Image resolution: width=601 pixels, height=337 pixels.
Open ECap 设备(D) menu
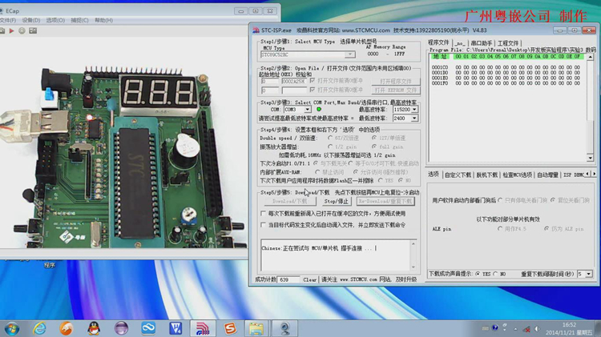pos(31,20)
